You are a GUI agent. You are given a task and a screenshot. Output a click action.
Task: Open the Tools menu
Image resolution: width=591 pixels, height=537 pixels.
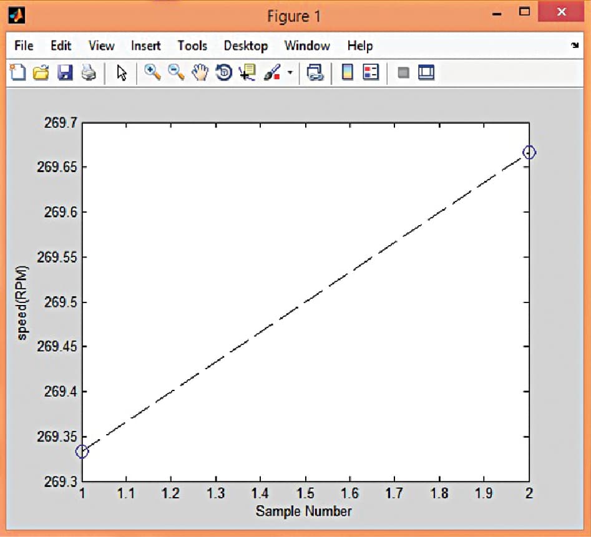point(192,46)
